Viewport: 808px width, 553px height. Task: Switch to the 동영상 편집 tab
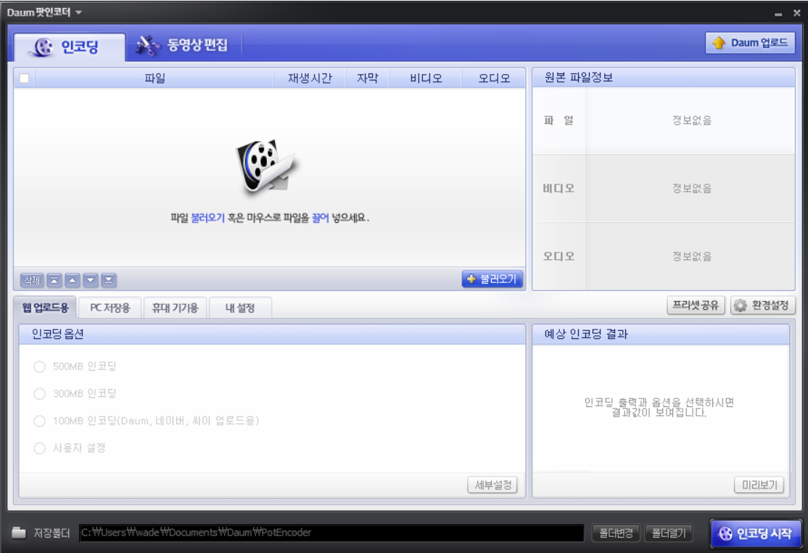[x=183, y=45]
